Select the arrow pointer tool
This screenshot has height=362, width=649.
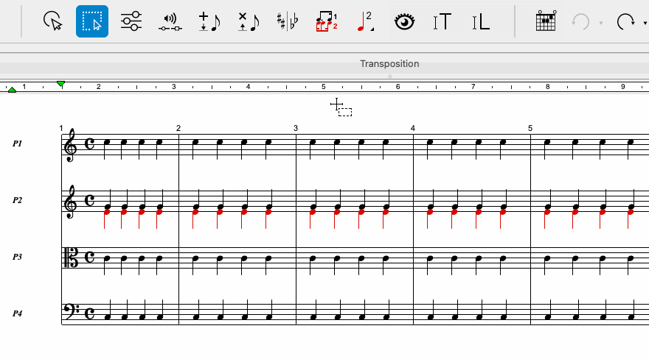point(53,21)
